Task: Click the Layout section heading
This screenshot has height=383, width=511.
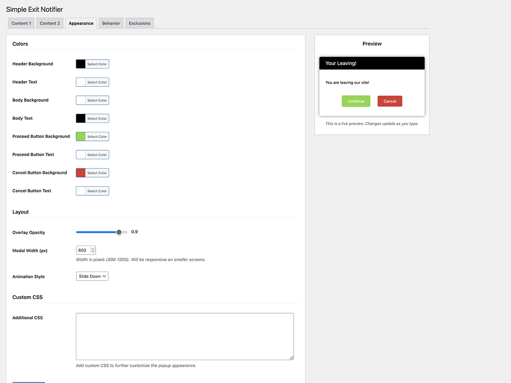Action: coord(20,212)
